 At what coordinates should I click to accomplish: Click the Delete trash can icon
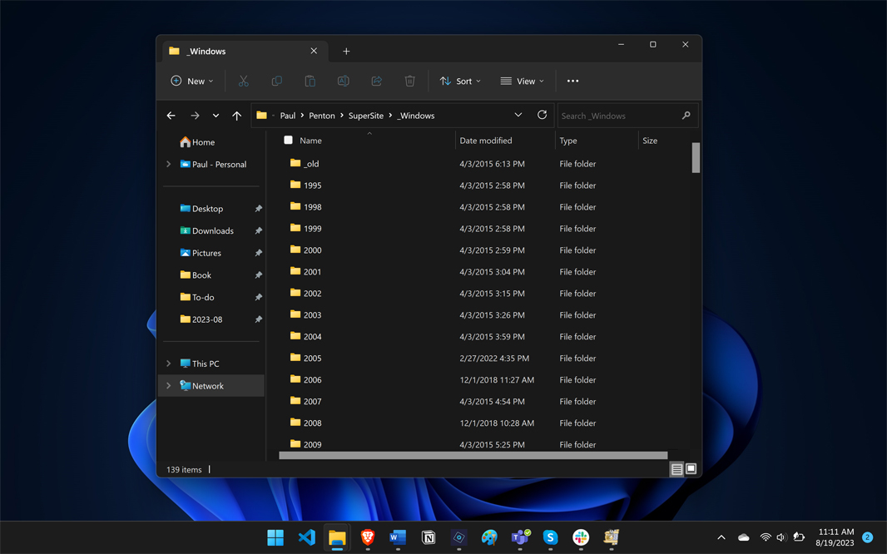click(x=409, y=81)
